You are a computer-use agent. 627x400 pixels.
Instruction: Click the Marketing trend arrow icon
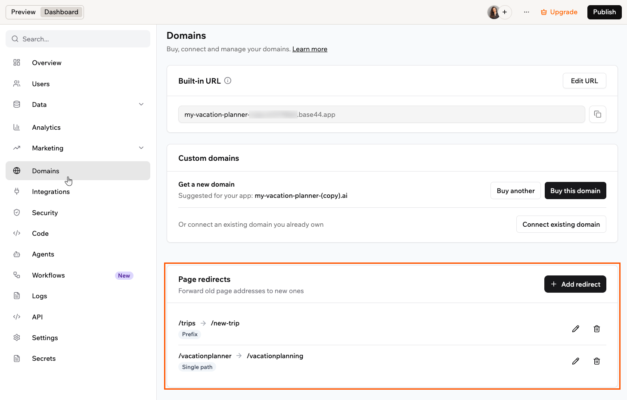pos(17,148)
